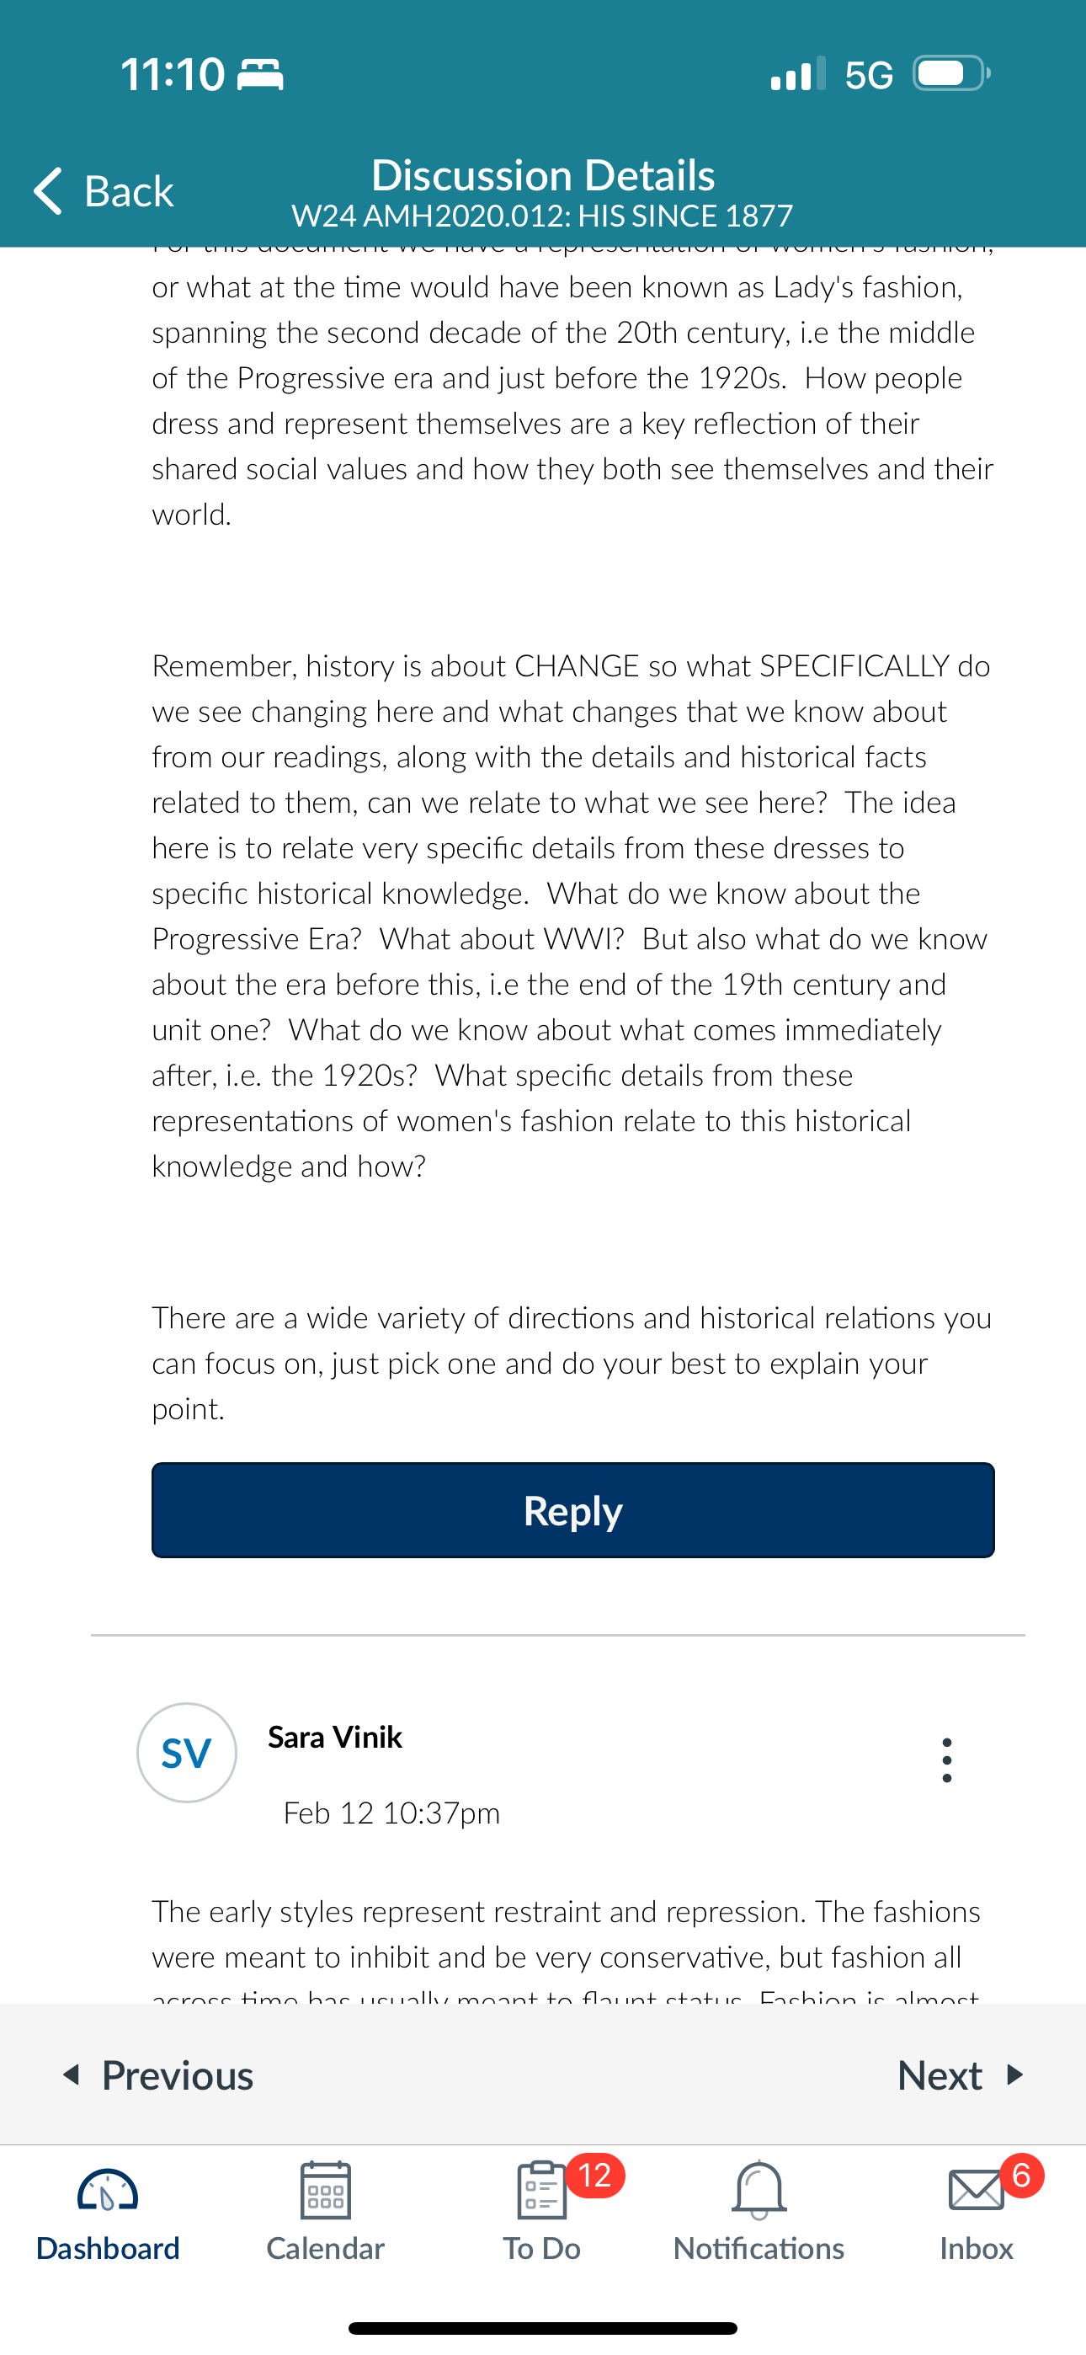Image resolution: width=1086 pixels, height=2355 pixels.
Task: Go to the Next discussion item
Action: (960, 2075)
